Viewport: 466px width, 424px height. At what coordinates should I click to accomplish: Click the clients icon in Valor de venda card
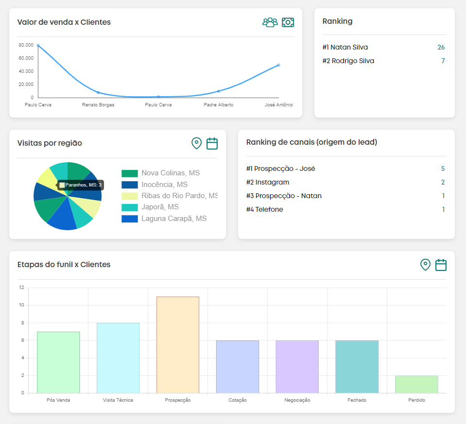pos(270,22)
